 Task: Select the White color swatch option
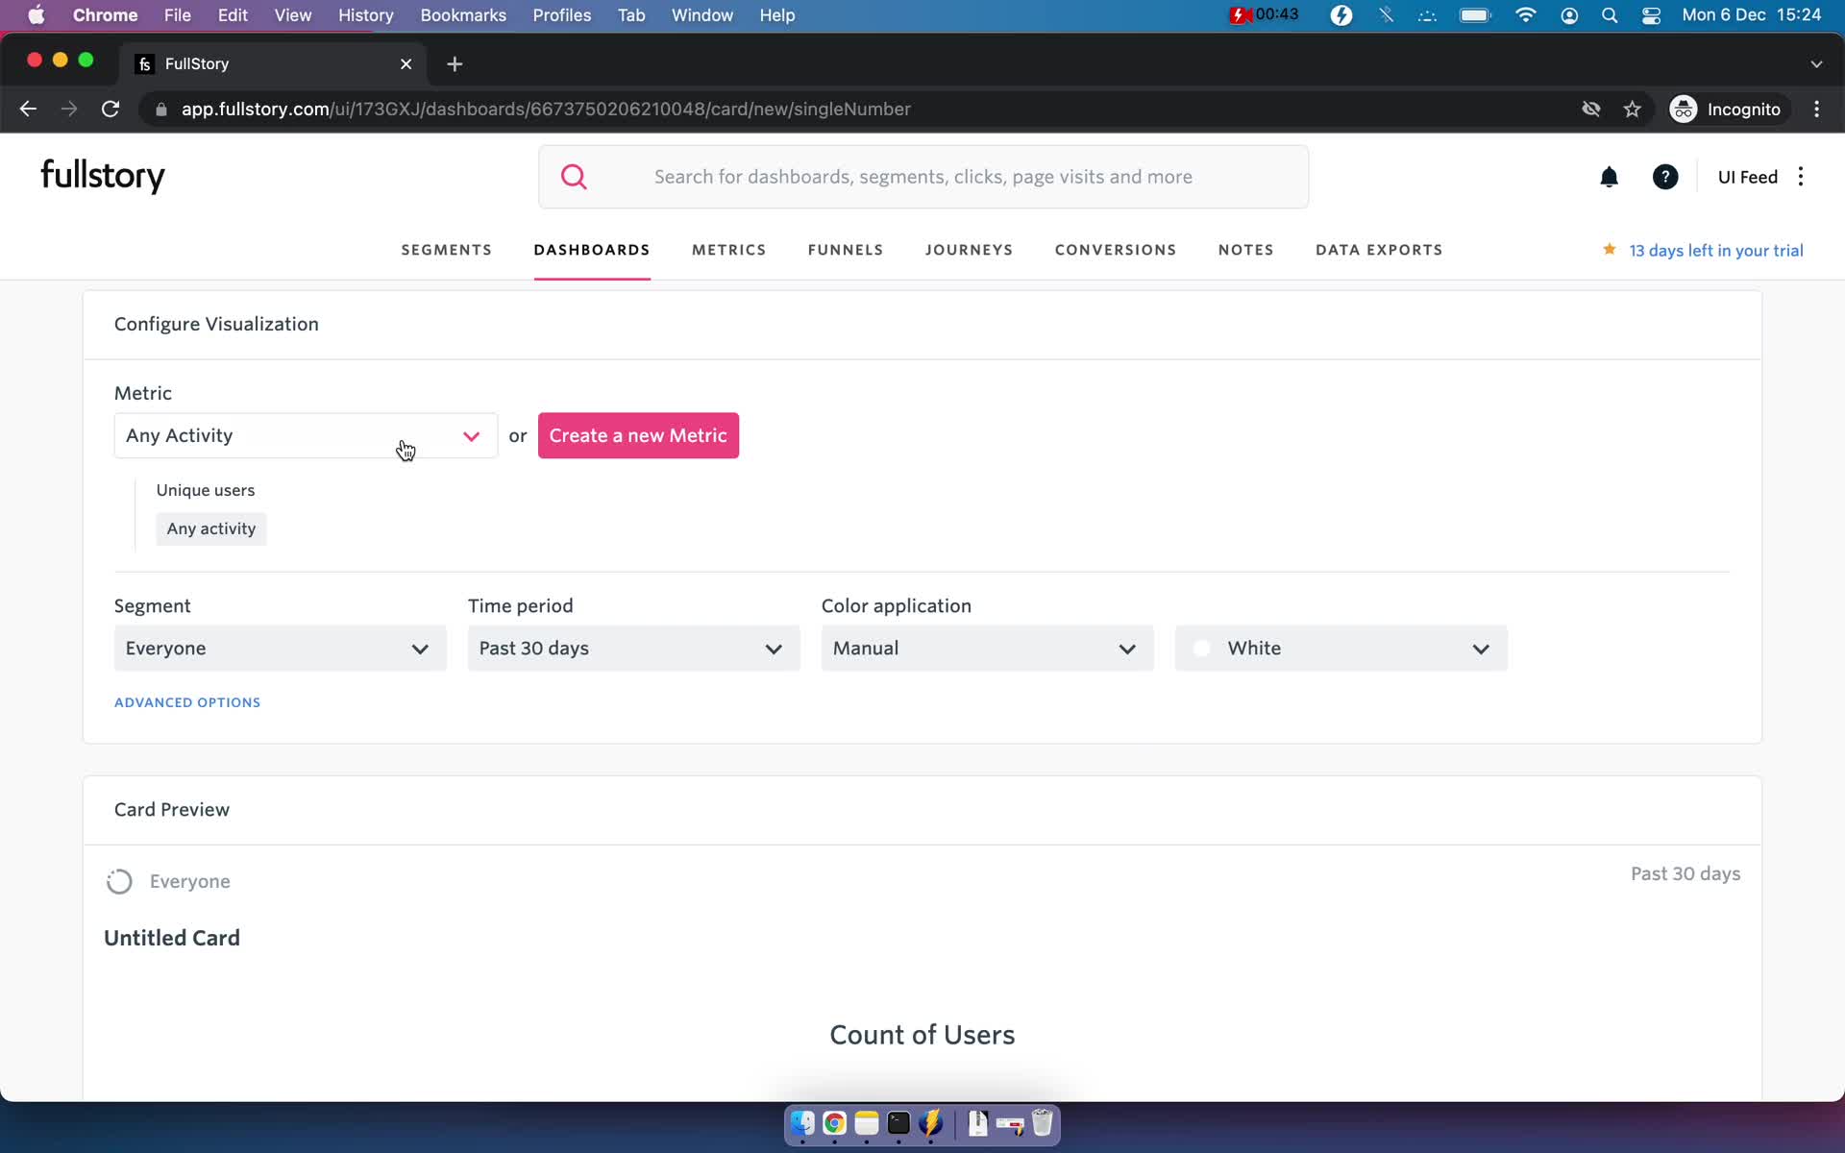1201,647
